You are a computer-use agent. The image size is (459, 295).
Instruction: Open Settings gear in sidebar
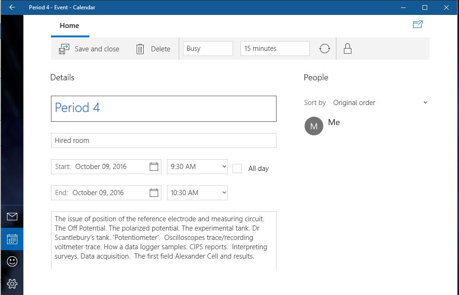12,284
